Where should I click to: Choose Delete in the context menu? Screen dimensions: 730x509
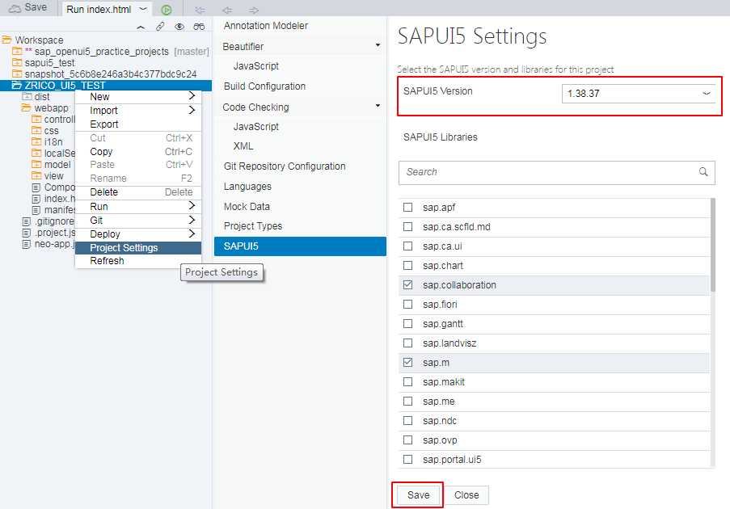tap(138, 192)
